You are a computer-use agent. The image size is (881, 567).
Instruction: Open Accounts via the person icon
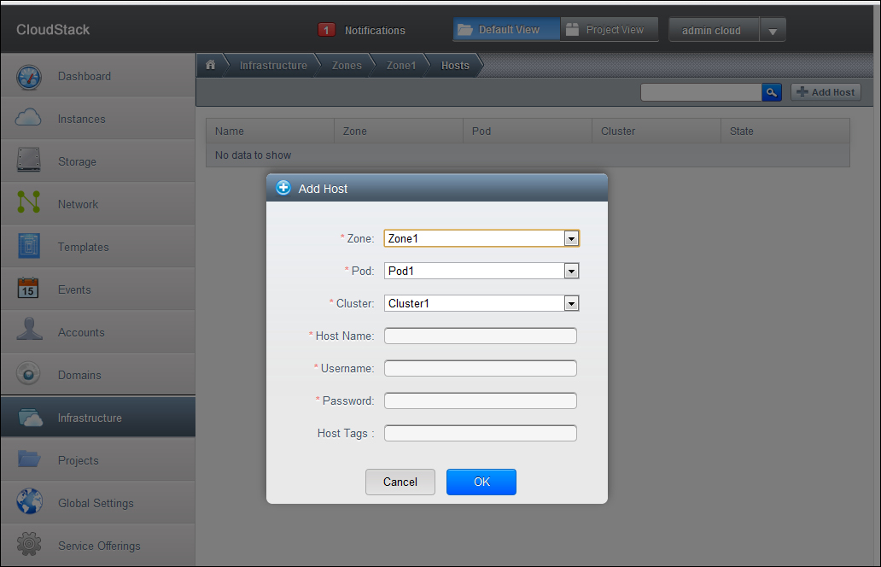[29, 331]
